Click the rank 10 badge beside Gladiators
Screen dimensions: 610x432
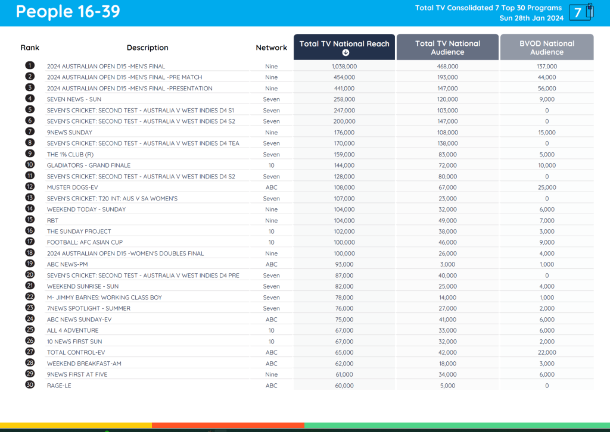[x=30, y=165]
